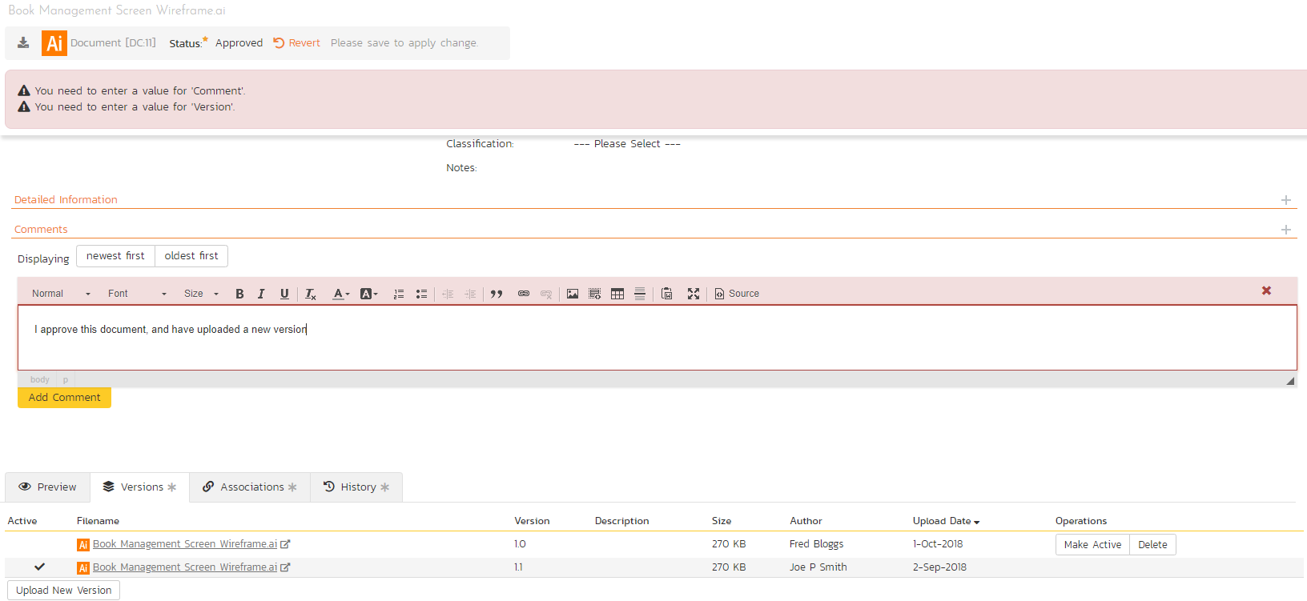Insert an image into the comment
Screen dimensions: 1307x601
[x=572, y=294]
